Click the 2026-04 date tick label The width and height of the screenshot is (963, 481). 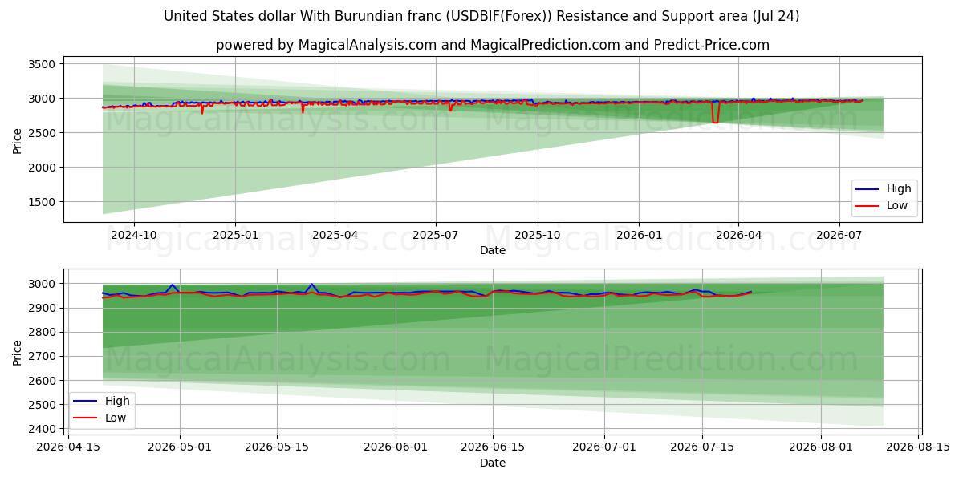pyautogui.click(x=738, y=236)
